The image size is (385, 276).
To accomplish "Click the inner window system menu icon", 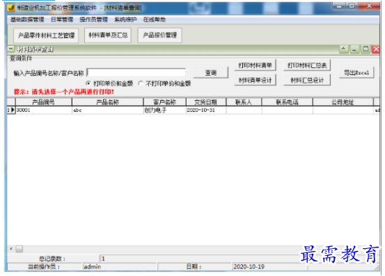I will click(x=10, y=49).
